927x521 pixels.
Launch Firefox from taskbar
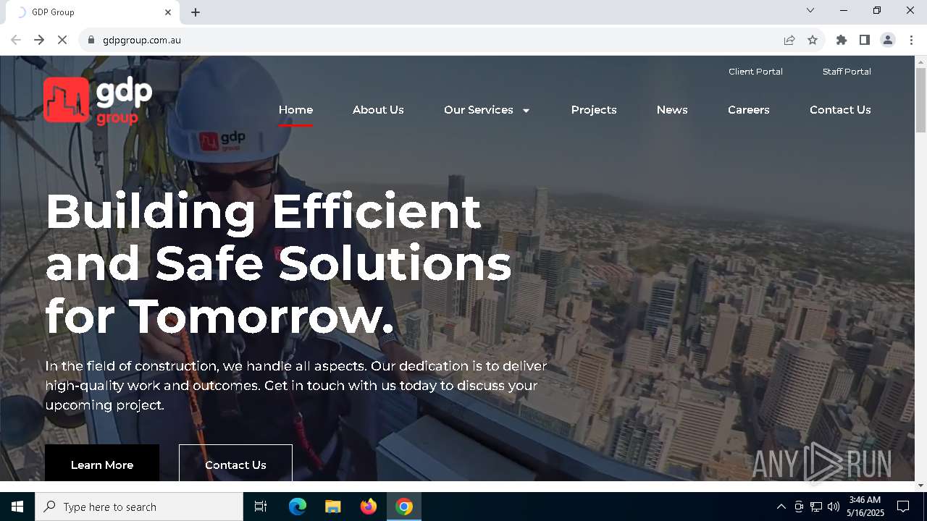click(x=369, y=507)
